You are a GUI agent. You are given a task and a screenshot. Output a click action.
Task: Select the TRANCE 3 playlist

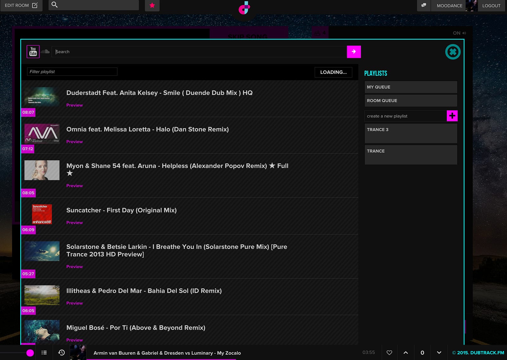[411, 133]
